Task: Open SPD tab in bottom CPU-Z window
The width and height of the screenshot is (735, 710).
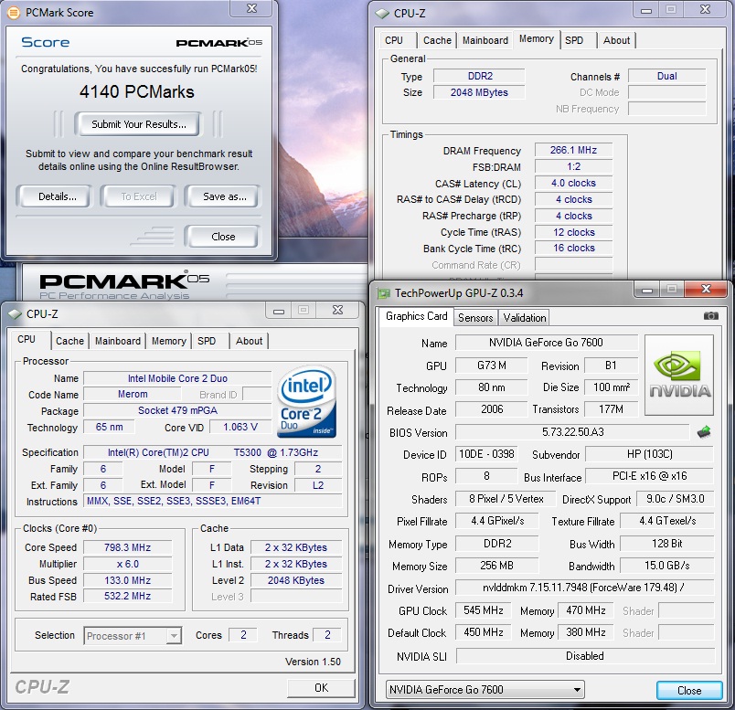Action: [x=207, y=341]
